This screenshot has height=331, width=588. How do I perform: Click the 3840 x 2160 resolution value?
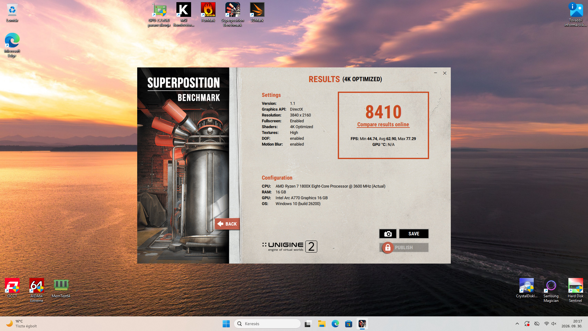tap(300, 115)
